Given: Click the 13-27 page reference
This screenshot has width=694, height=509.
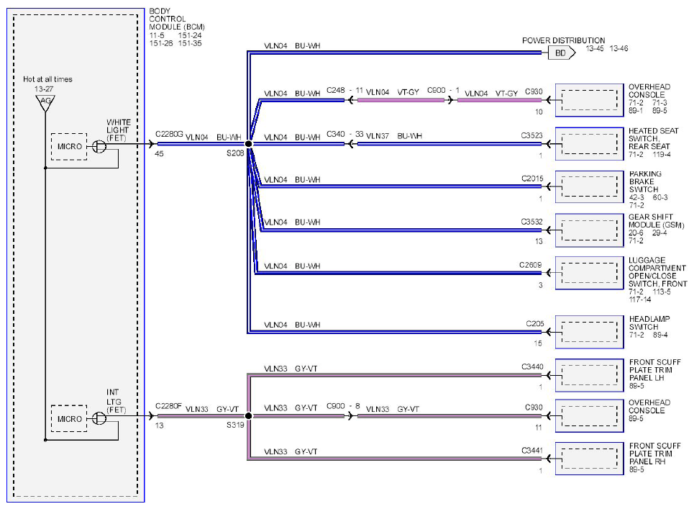Looking at the screenshot, I should pos(44,89).
